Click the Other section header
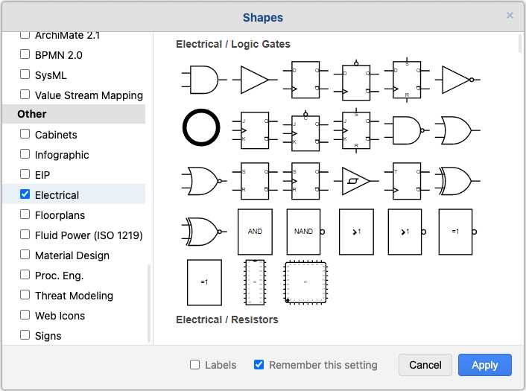 [74, 114]
